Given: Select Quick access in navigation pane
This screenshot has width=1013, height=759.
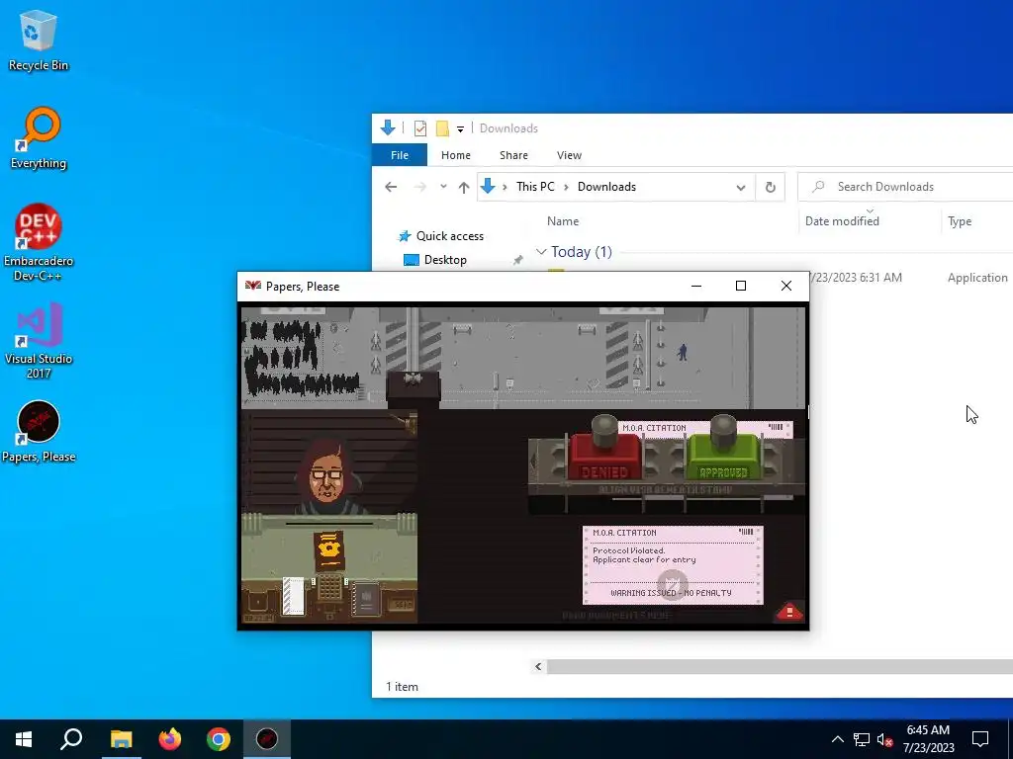Looking at the screenshot, I should coord(450,235).
